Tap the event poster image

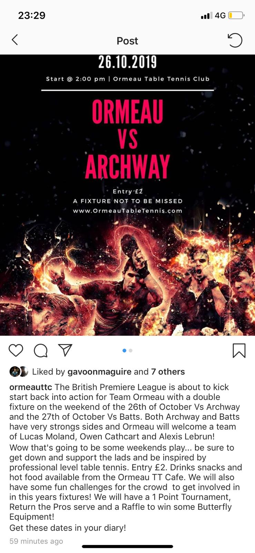coord(127,195)
